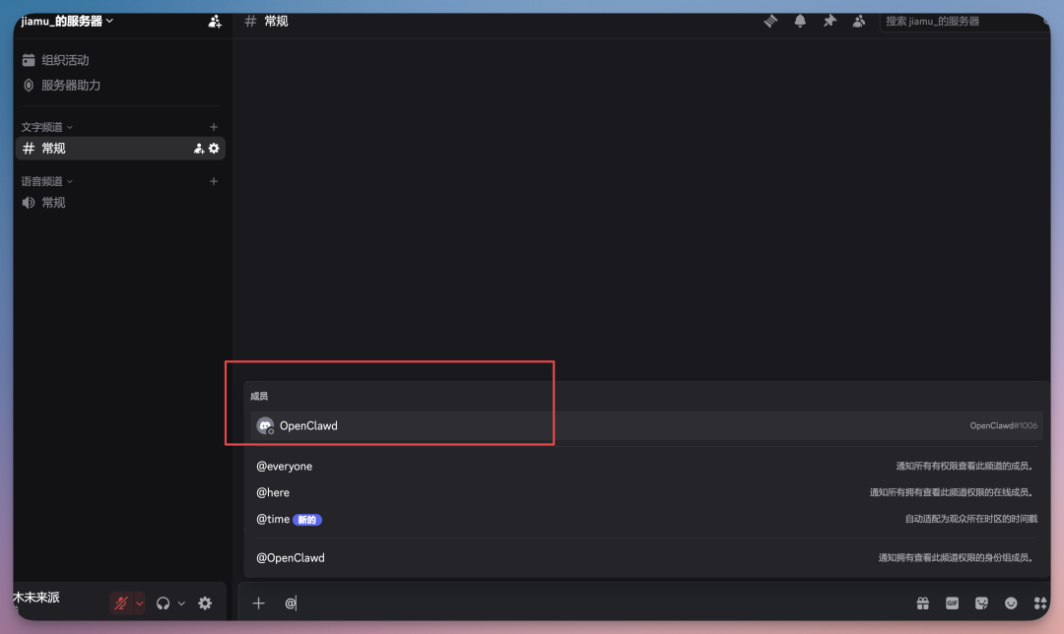Select @everyone from the mention list

285,467
